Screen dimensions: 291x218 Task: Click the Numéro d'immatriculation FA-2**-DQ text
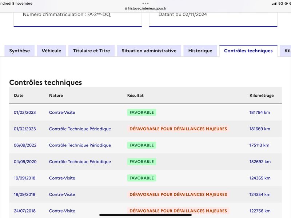[x=67, y=15]
